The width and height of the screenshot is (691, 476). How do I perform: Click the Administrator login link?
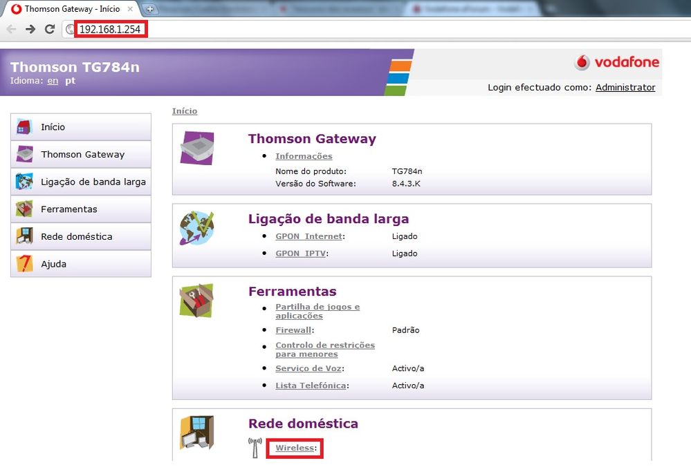pos(625,88)
